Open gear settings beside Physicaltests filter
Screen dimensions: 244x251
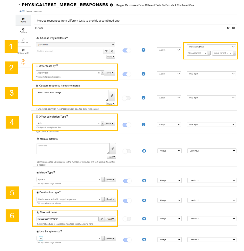112,51
